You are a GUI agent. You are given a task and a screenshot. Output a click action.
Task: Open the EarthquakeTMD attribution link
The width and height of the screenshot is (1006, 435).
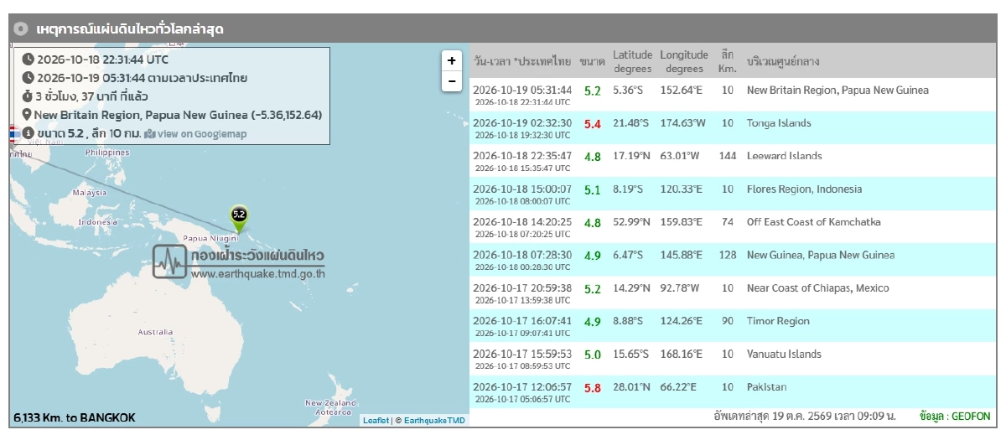point(434,421)
